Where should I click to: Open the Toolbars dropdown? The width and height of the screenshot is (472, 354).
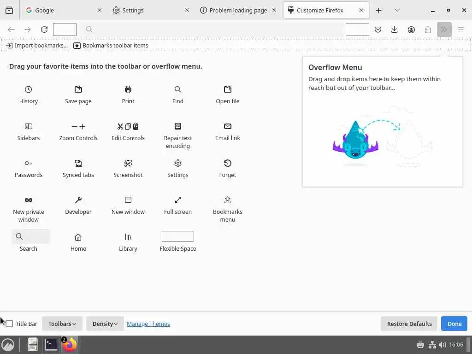(62, 324)
